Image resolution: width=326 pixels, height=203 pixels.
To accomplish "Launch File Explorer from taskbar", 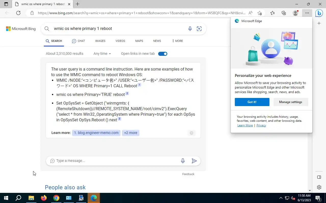I will pos(31,198).
